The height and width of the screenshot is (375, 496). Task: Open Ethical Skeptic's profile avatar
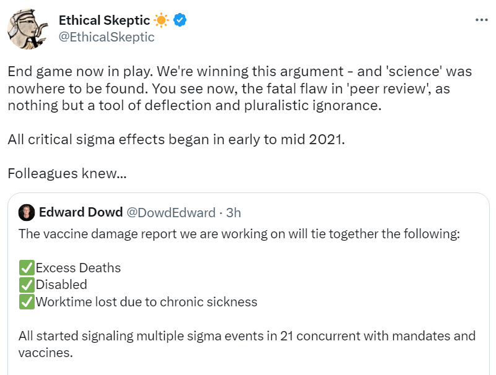tap(28, 29)
